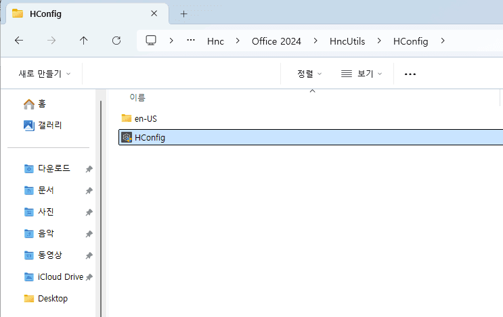Open iCloud Drive in the sidebar
Screen dimensions: 503x317
tap(53, 276)
